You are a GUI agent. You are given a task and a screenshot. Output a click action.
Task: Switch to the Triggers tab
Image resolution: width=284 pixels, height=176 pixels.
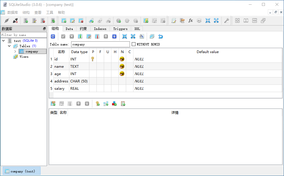(121, 29)
